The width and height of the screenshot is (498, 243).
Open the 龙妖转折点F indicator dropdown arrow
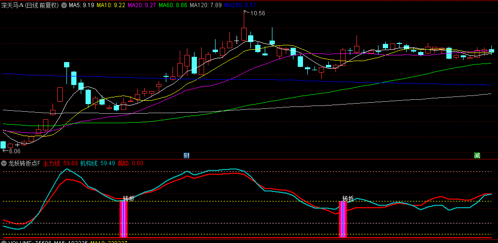tap(4, 163)
